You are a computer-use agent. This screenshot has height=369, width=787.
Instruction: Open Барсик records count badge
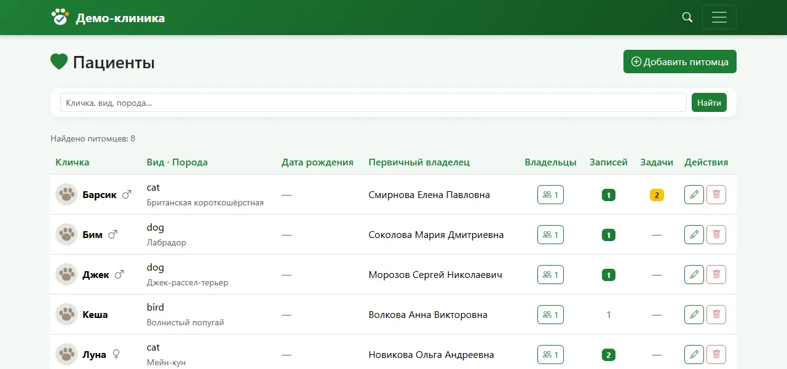click(609, 195)
